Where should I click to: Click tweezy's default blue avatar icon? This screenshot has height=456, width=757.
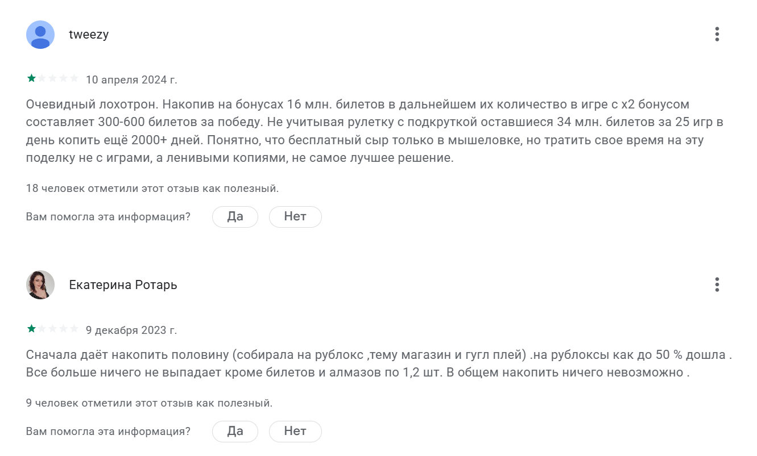coord(40,35)
